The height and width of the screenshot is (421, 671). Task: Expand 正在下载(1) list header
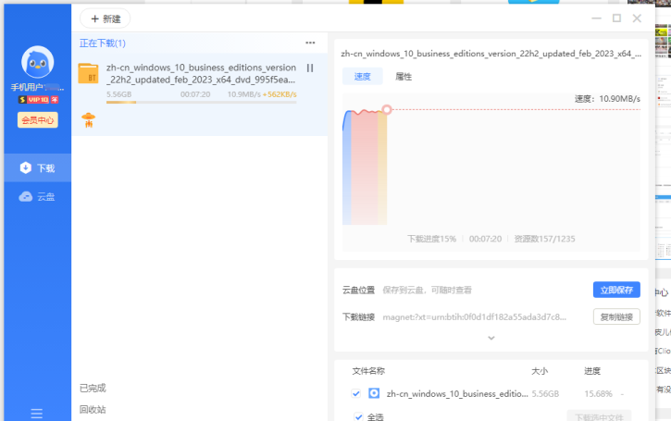(103, 43)
